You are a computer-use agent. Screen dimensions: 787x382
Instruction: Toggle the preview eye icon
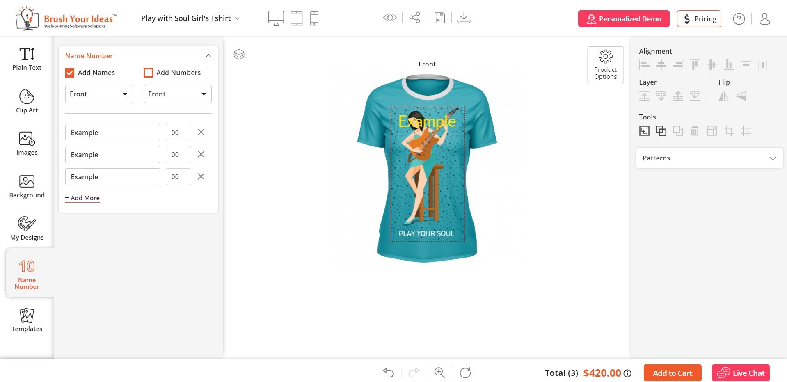pyautogui.click(x=390, y=18)
